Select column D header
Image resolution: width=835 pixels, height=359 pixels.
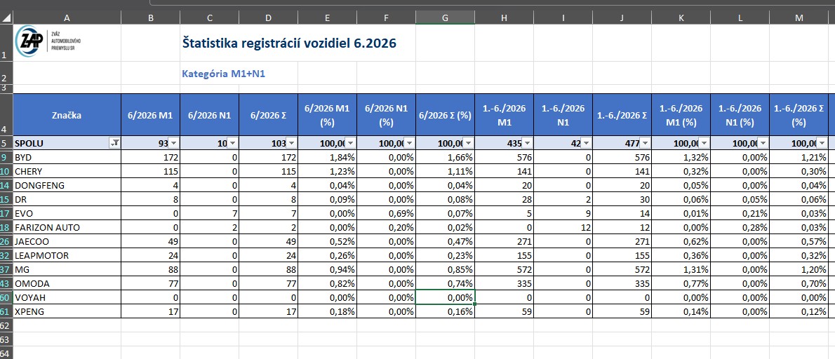point(268,18)
